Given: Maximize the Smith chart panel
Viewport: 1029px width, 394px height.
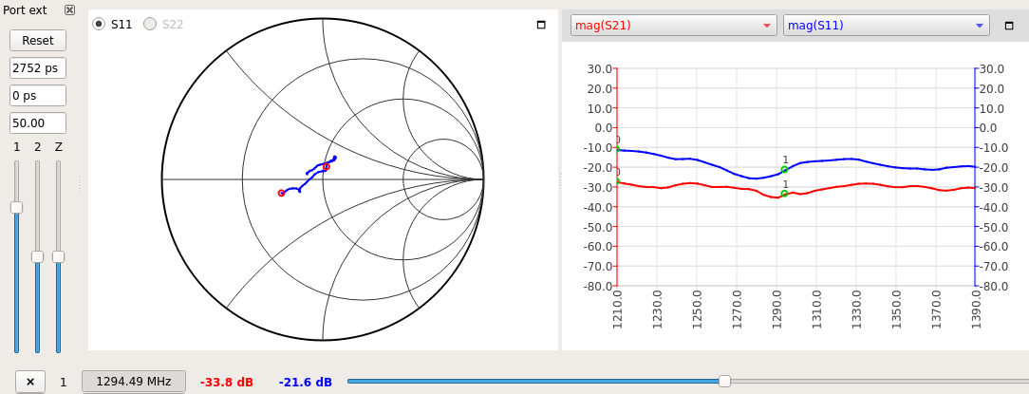Looking at the screenshot, I should coord(541,25).
